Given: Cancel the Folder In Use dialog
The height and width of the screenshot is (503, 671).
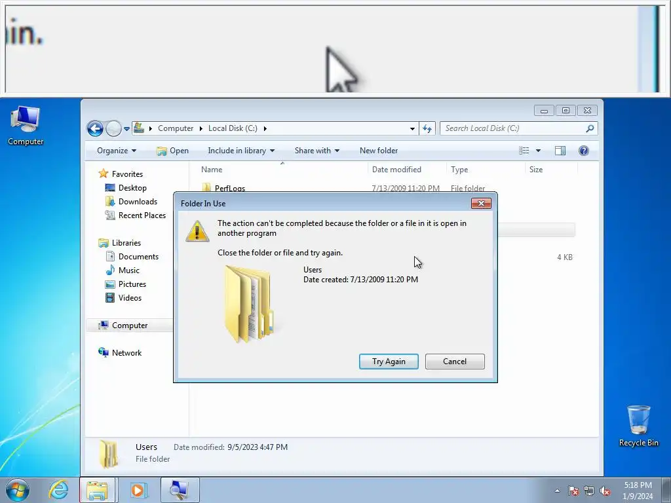Looking at the screenshot, I should pyautogui.click(x=455, y=362).
